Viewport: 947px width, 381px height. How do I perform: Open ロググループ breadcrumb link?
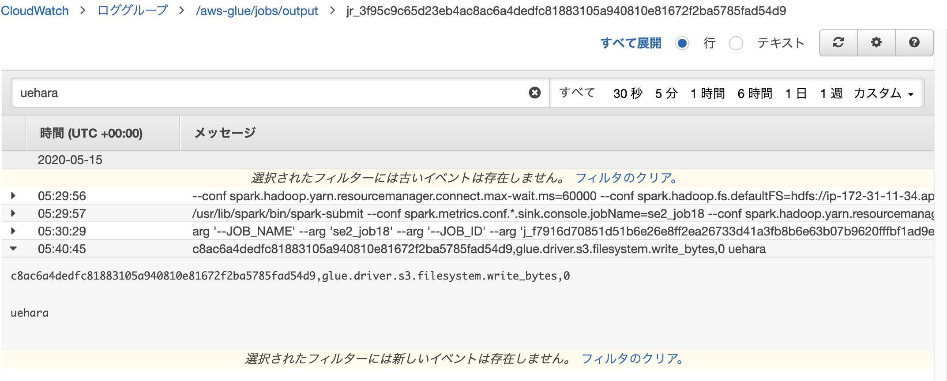coord(133,11)
